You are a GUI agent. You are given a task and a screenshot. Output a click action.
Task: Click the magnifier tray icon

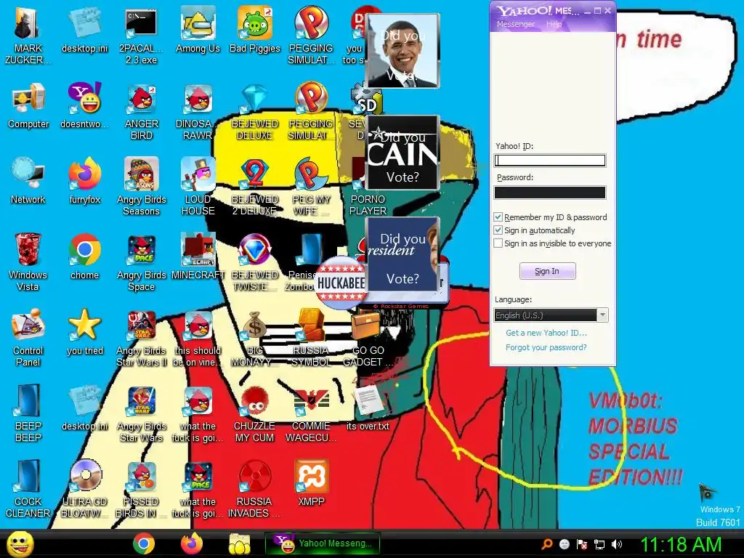point(547,544)
